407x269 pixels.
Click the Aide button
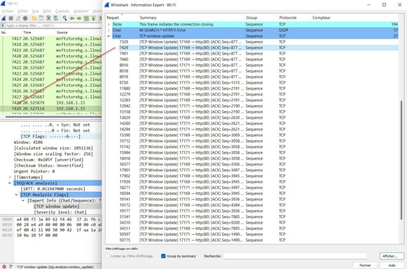[x=392, y=265]
